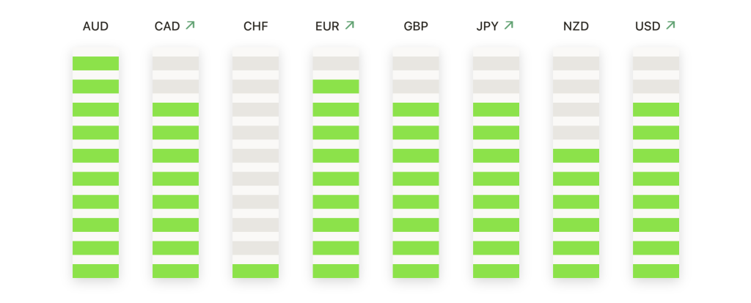Viewport: 751px width, 303px height.
Task: Click the USD currency label text
Action: pyautogui.click(x=648, y=26)
